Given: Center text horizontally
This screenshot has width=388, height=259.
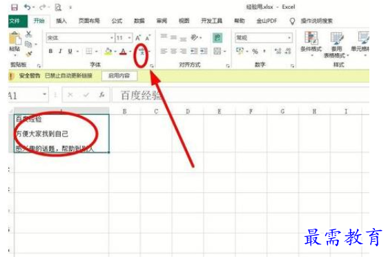Looking at the screenshot, I should click(x=173, y=51).
